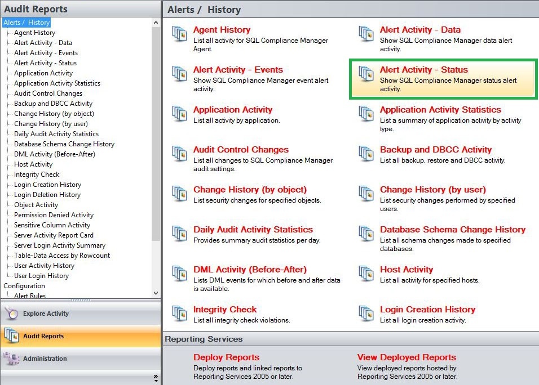Click the Alert Activity - Status report icon
Screen dimensions: 539x385
366,74
